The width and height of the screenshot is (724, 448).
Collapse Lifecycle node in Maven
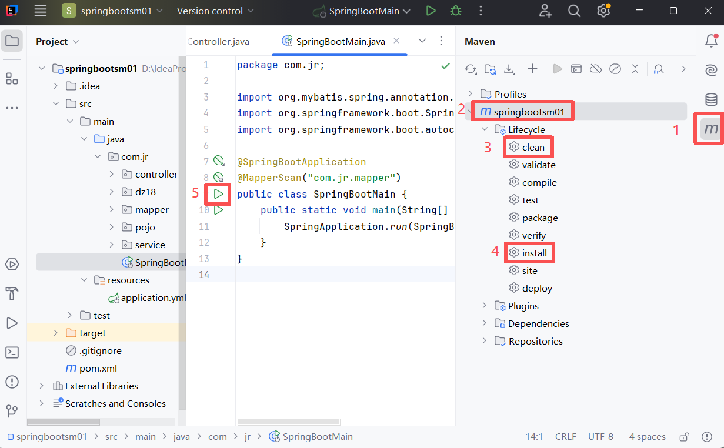pyautogui.click(x=485, y=129)
